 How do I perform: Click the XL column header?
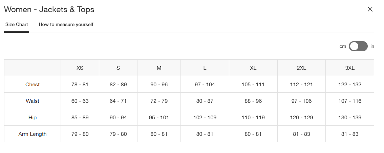[253, 68]
